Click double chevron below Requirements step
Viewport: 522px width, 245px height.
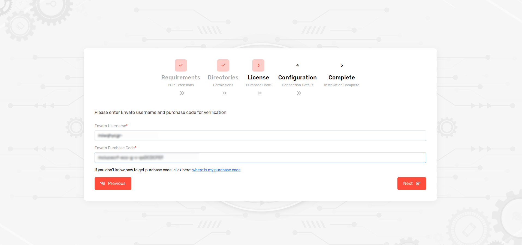pos(182,93)
